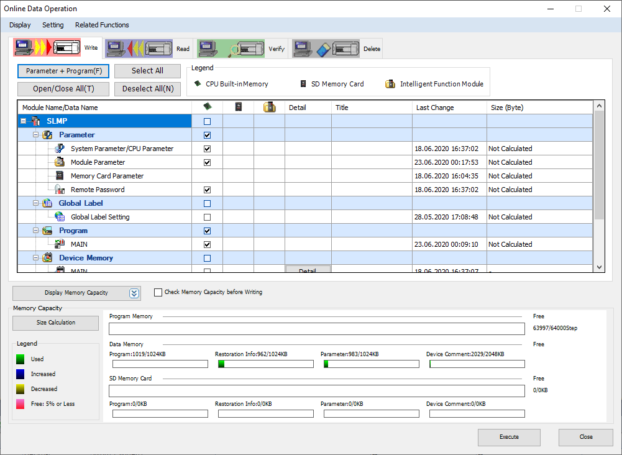The image size is (622, 455).
Task: Click the Memory Card Parameter icon
Action: click(60, 176)
